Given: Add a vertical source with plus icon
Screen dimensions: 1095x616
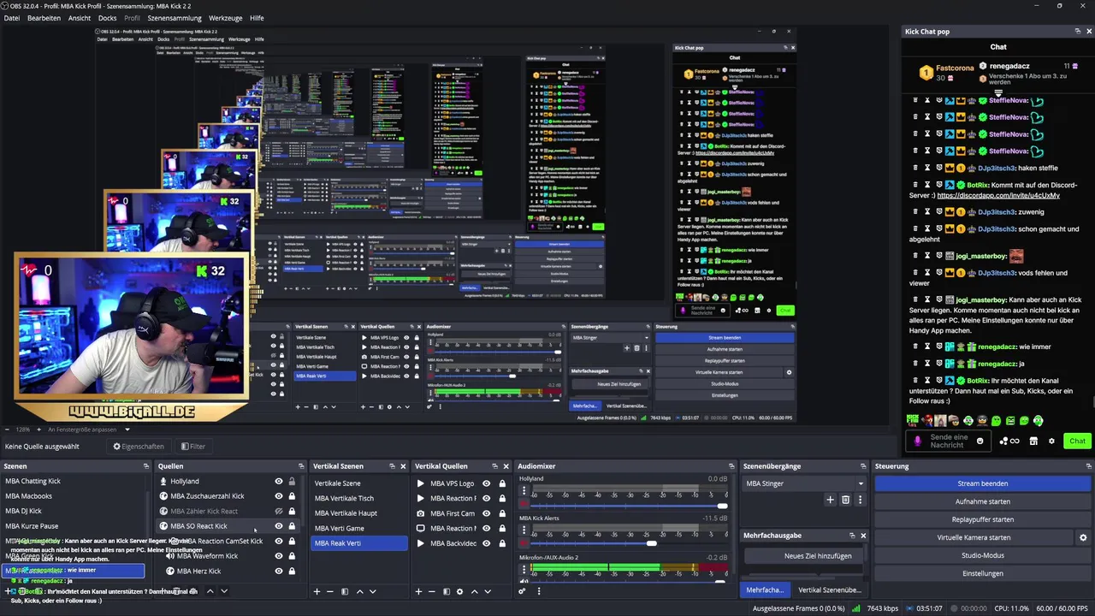Looking at the screenshot, I should 418,591.
